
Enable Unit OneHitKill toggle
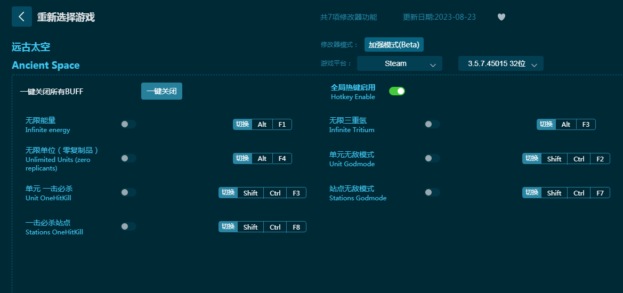[x=128, y=192]
